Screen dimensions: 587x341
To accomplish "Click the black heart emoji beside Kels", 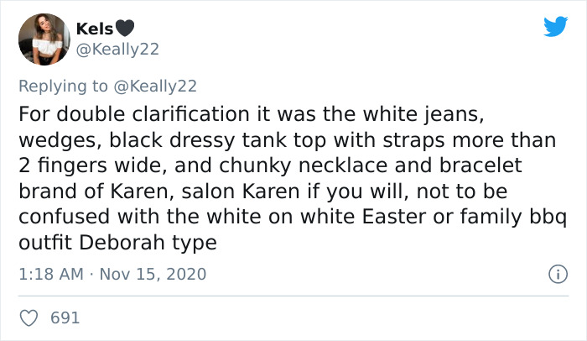I will pos(126,29).
